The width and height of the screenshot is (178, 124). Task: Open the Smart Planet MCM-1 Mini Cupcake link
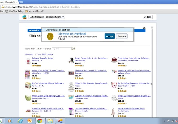pos(91,58)
